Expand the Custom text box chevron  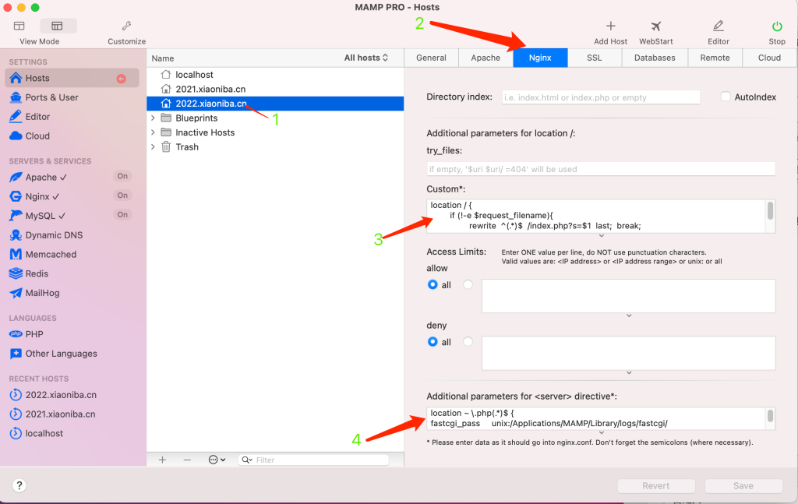(x=601, y=236)
